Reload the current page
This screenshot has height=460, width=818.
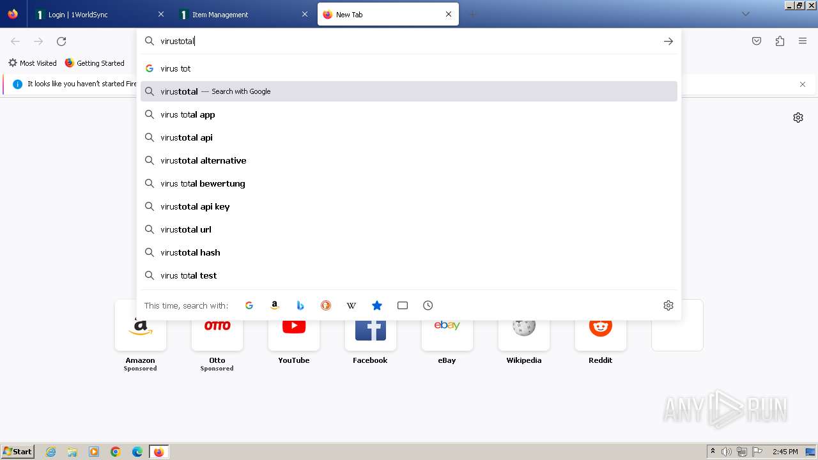(61, 41)
